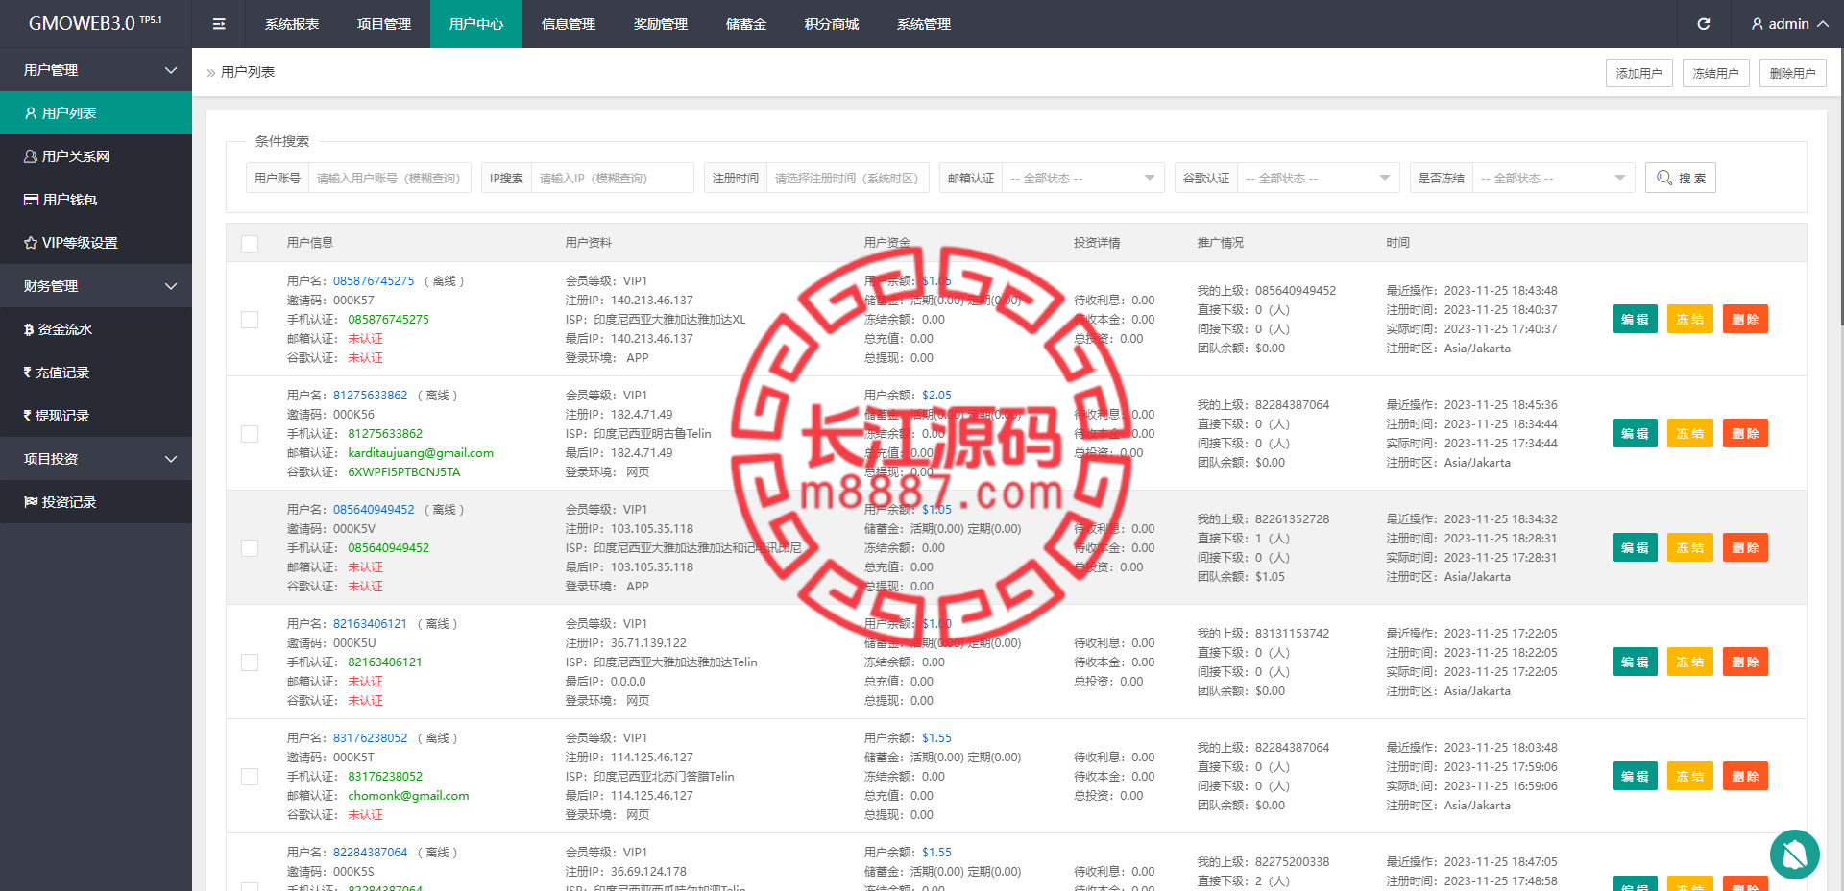Open the admin user menu
1844x891 pixels.
pyautogui.click(x=1789, y=24)
